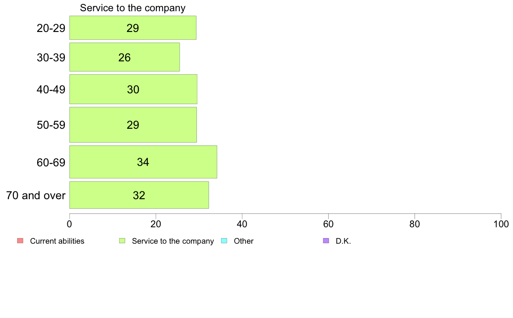Select the 50-59 bar showing 29
The height and width of the screenshot is (318, 513).
(x=133, y=125)
